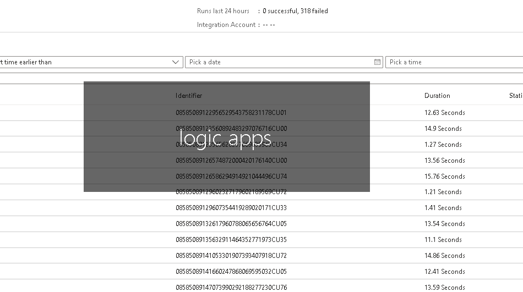
Task: Select the '13.56 Seconds' duration cell
Action: tap(445, 161)
